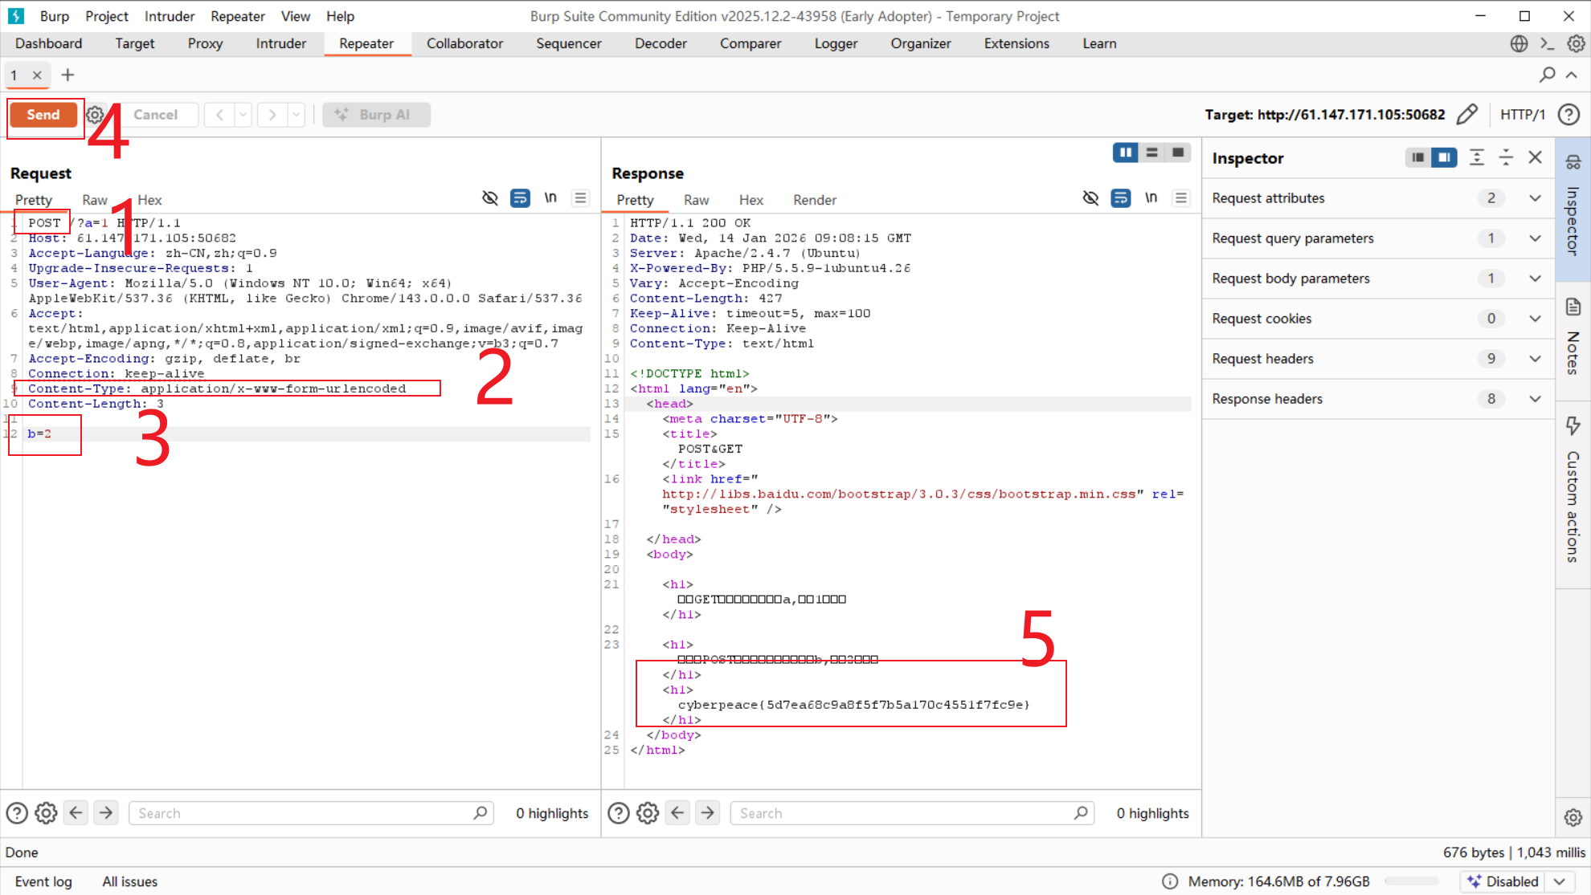Open the history back dropdown arrow
1591x895 pixels.
click(x=243, y=115)
